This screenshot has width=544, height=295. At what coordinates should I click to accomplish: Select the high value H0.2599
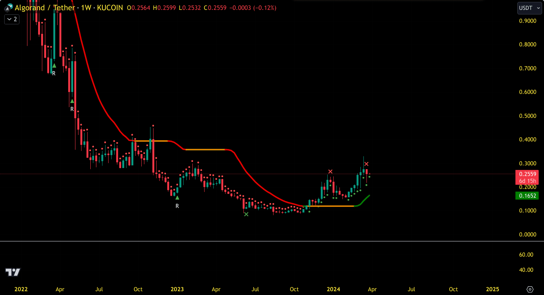[x=164, y=8]
